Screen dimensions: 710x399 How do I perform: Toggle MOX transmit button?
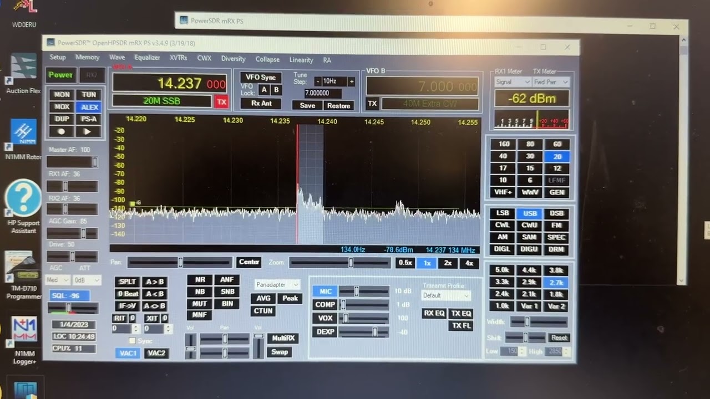tap(62, 107)
